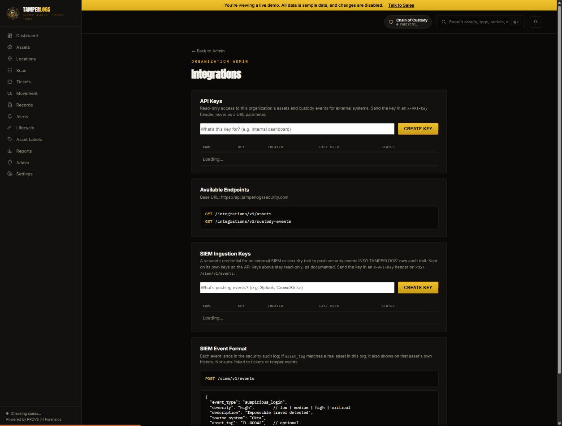The image size is (562, 426).
Task: Open Asset Labels in the sidebar
Action: pyautogui.click(x=40, y=140)
